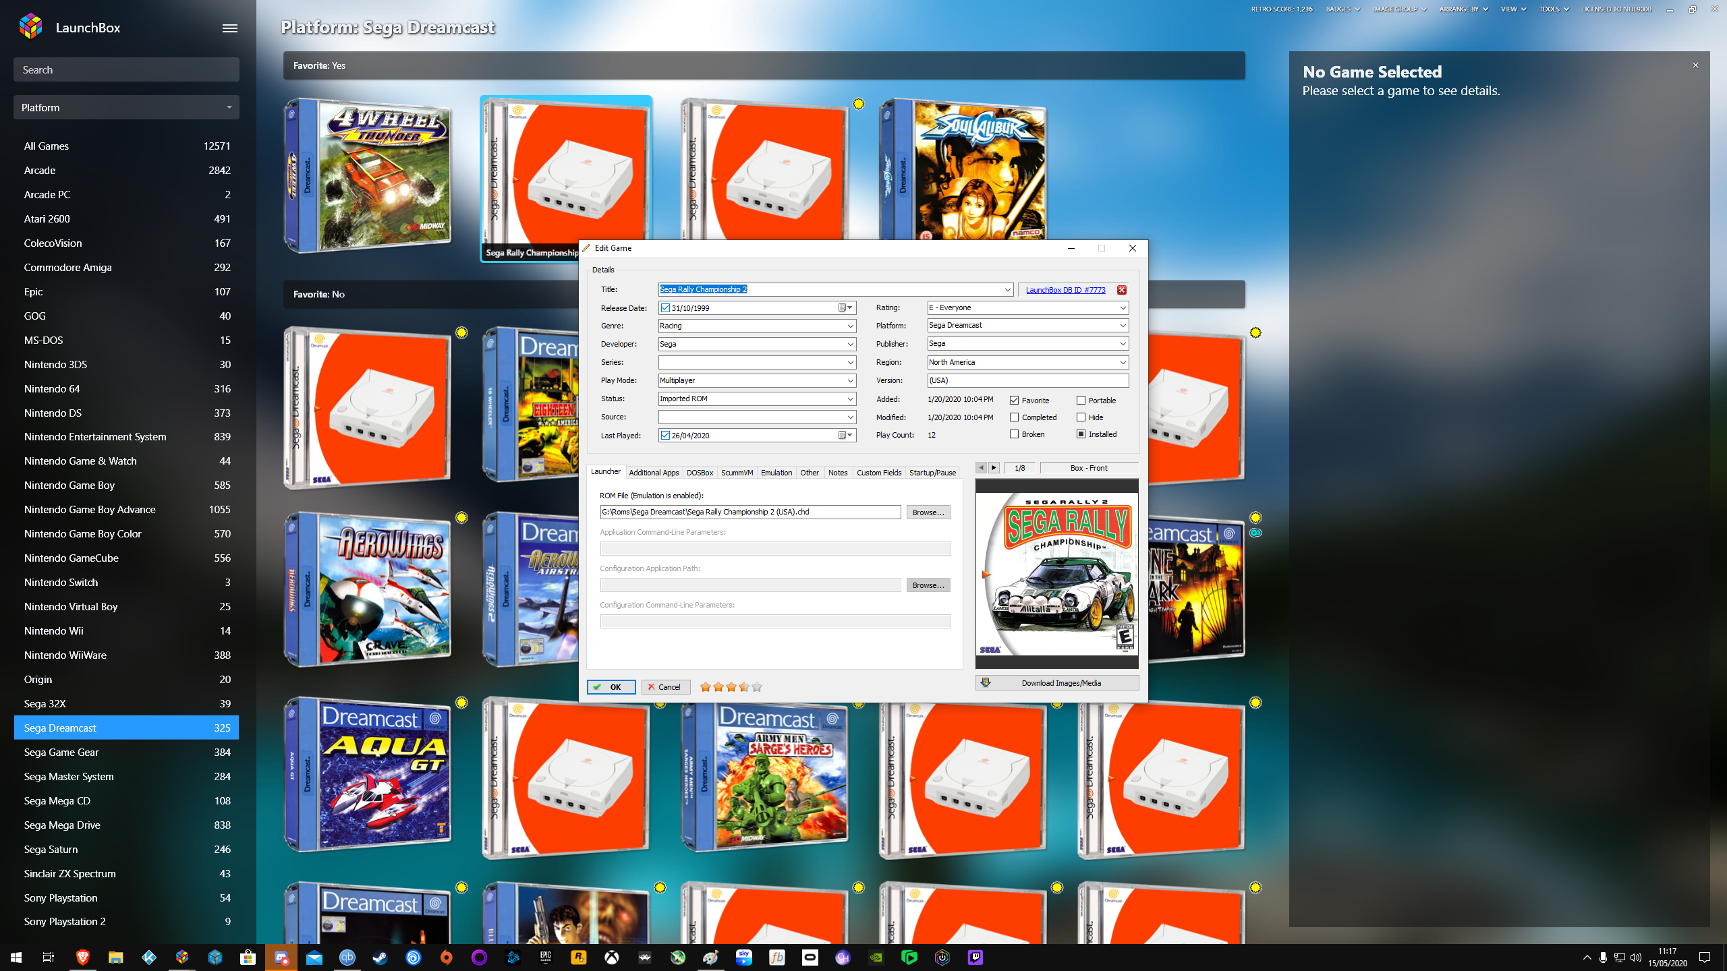Switch to the Notes tab
Image resolution: width=1727 pixels, height=971 pixels.
click(x=838, y=473)
